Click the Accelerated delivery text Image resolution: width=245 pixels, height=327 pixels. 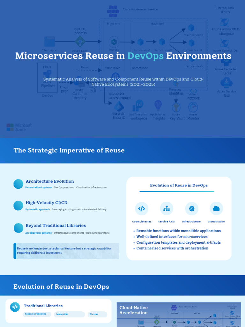(x=95, y=209)
